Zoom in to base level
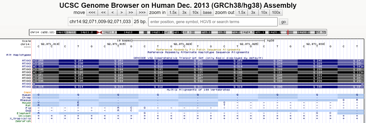Viewport: 366px width, 123px height. [207, 12]
